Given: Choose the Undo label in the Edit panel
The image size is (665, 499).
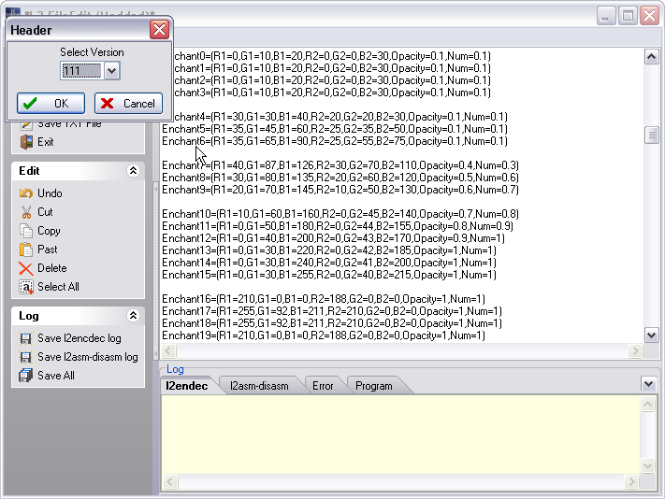Looking at the screenshot, I should (x=50, y=193).
